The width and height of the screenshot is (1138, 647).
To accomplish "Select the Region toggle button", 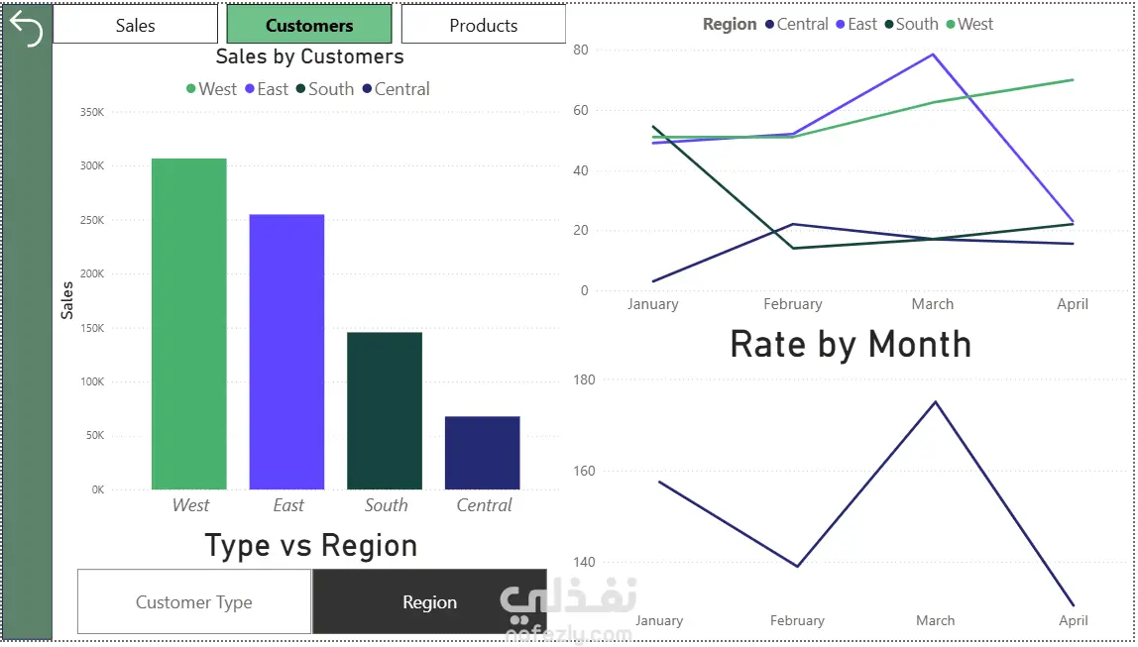I will (429, 601).
